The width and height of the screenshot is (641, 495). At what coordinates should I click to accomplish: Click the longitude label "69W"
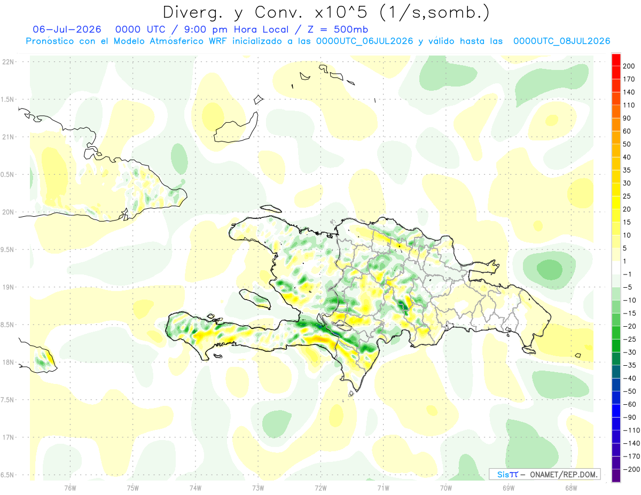(508, 488)
